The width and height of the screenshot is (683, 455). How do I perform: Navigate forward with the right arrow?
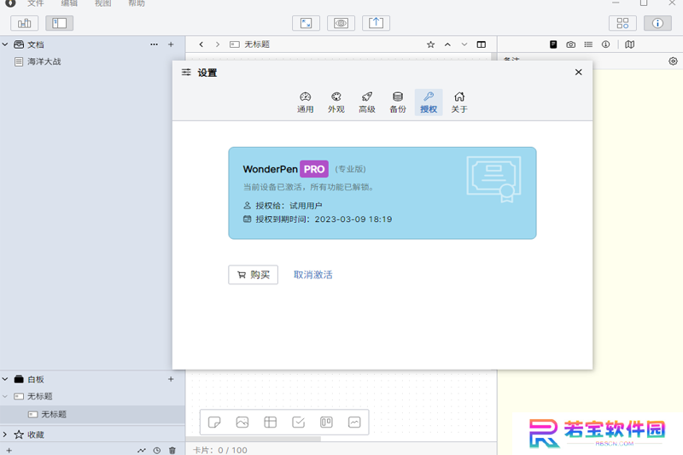pyautogui.click(x=218, y=44)
